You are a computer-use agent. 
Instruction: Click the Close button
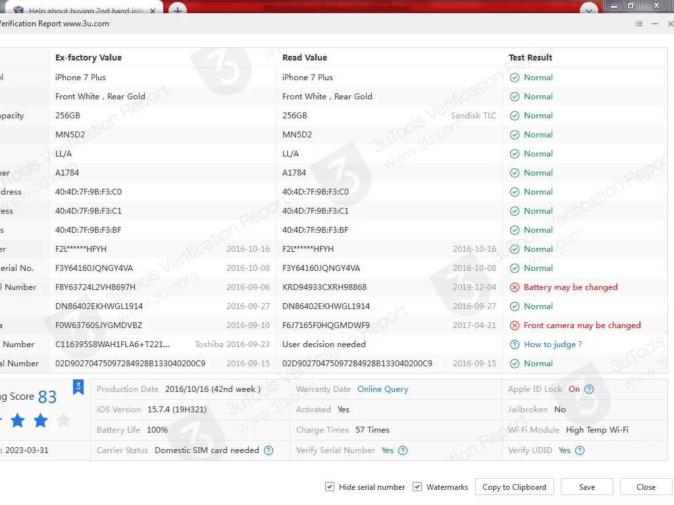click(646, 487)
